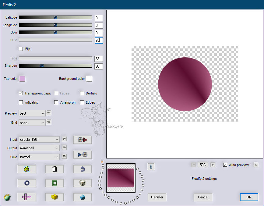
Task: Open the Preview quality dropdown
Action: (32, 113)
